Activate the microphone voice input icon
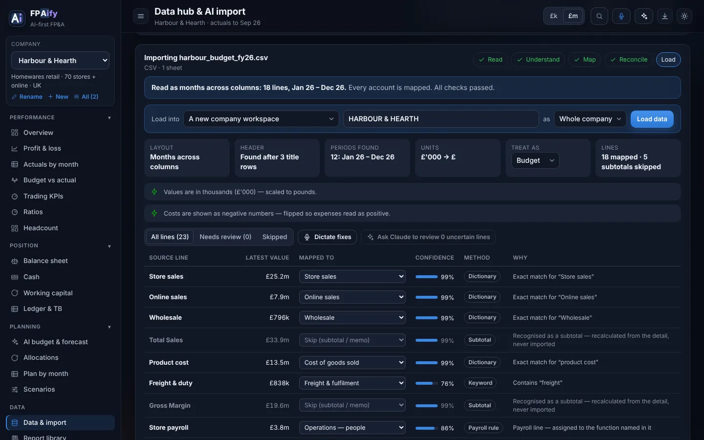704x440 pixels. coord(621,16)
